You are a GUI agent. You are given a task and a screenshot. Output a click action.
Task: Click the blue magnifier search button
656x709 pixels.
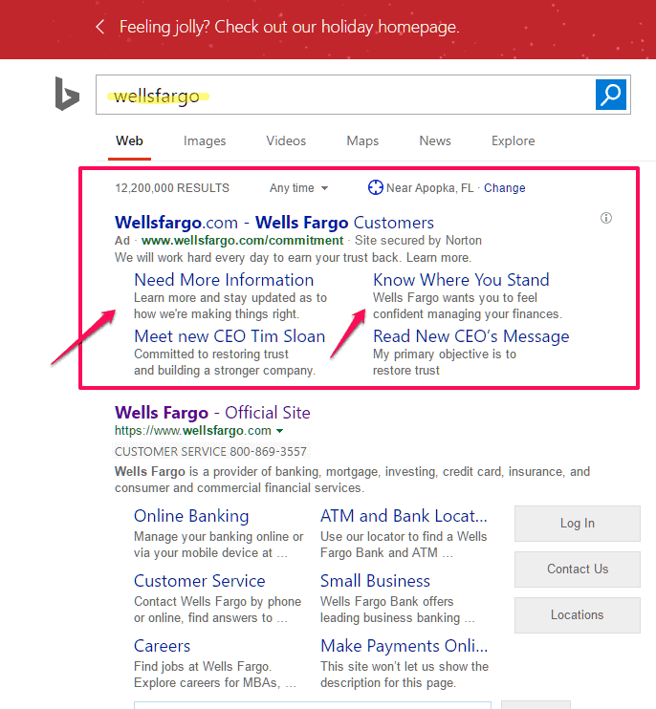[611, 95]
